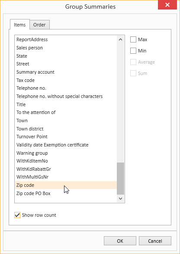Select the Items tab
180x254 pixels.
click(x=20, y=25)
